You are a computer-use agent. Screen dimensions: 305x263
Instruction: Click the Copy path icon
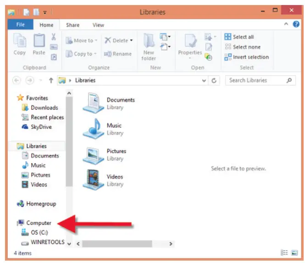[x=54, y=47]
